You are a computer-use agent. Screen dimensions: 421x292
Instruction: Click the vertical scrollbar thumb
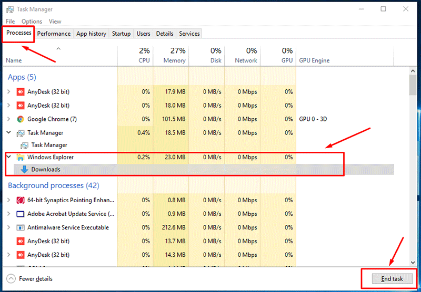pos(413,85)
